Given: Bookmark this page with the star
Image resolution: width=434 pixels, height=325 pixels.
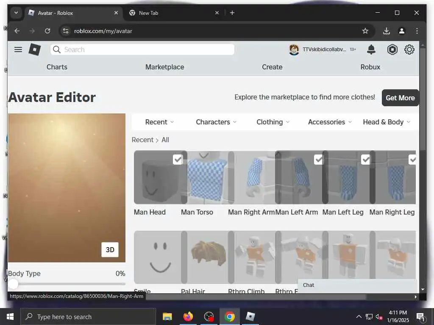Looking at the screenshot, I should tap(365, 31).
